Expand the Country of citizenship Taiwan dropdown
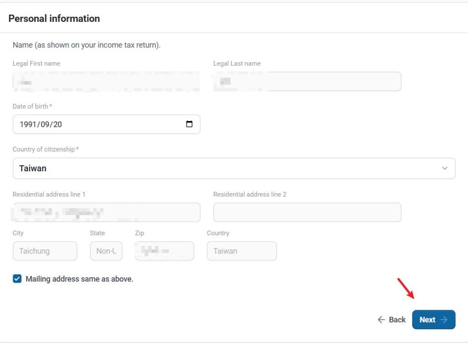 coord(234,169)
